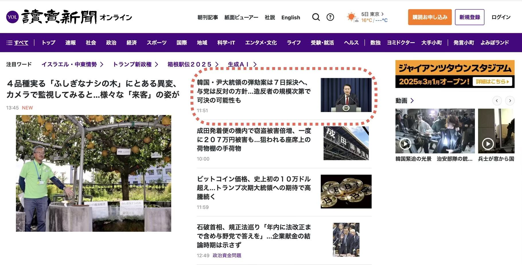
Task: Click the ログイン link
Action: click(501, 17)
